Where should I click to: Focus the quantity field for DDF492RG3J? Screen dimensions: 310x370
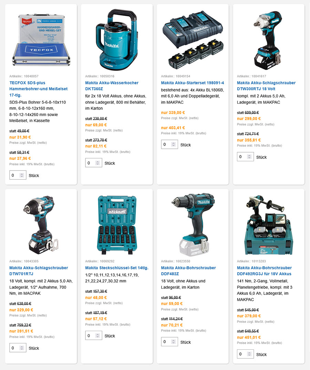click(x=245, y=354)
